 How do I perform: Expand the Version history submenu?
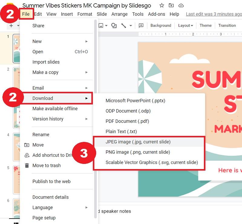pos(57,119)
